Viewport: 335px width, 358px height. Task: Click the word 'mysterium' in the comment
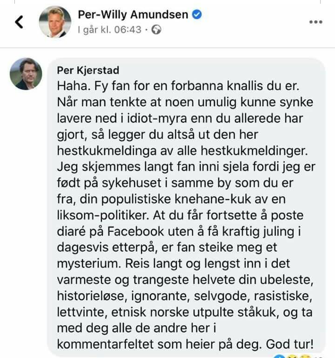click(x=89, y=264)
